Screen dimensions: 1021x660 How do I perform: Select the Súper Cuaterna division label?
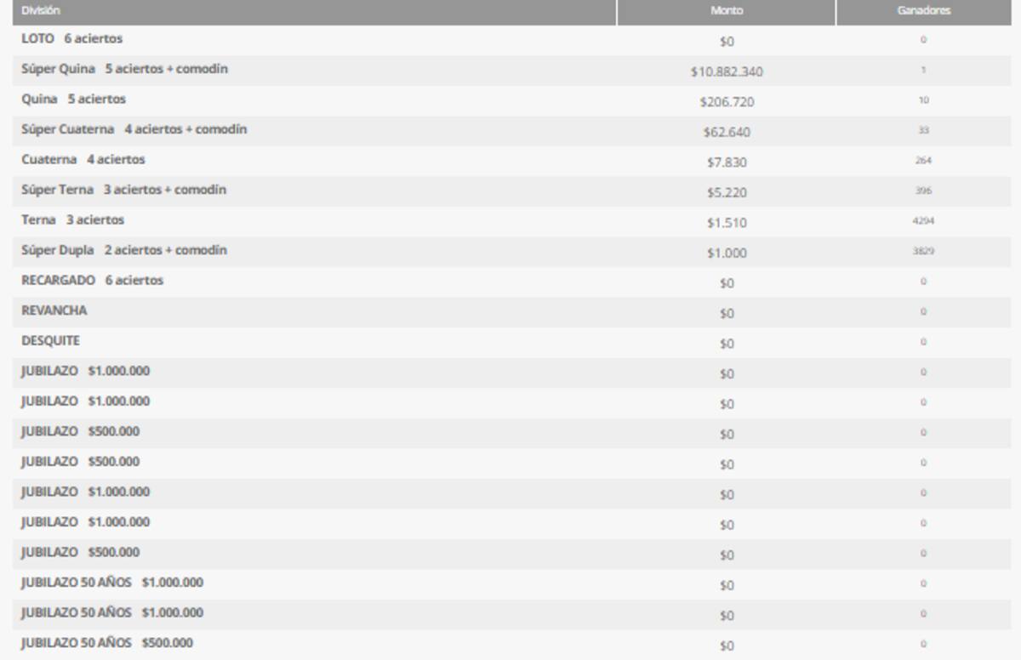point(134,129)
